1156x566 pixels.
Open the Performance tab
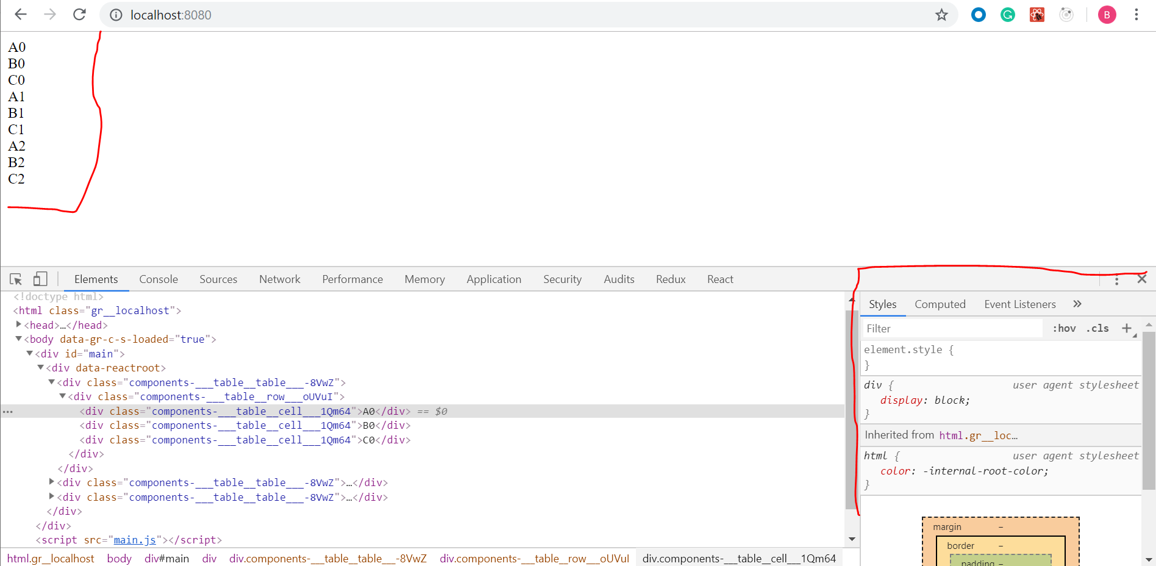352,279
